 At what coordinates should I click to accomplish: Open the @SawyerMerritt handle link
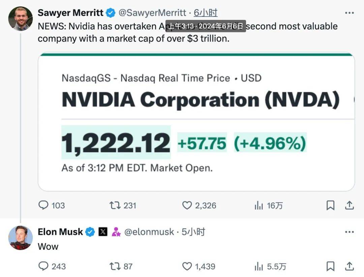[152, 13]
